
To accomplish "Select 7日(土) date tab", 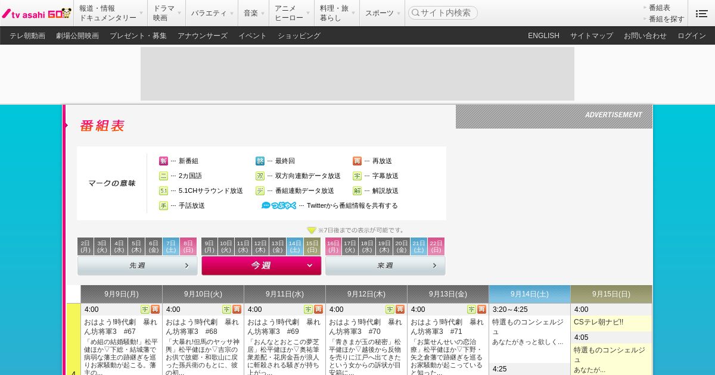I will pos(171,246).
